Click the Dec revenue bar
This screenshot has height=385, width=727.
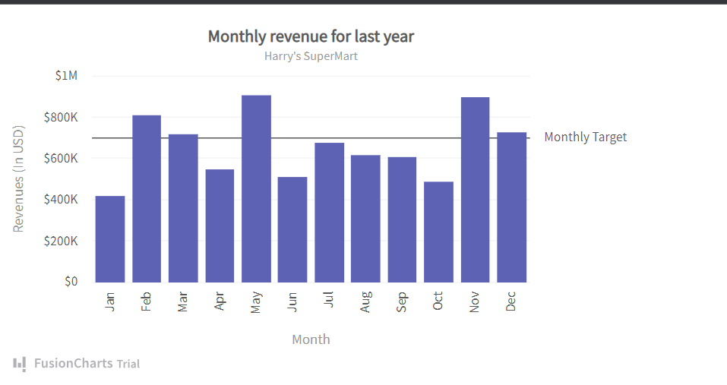click(x=512, y=207)
